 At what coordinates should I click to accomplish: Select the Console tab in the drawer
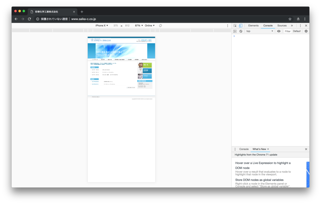[244, 149]
